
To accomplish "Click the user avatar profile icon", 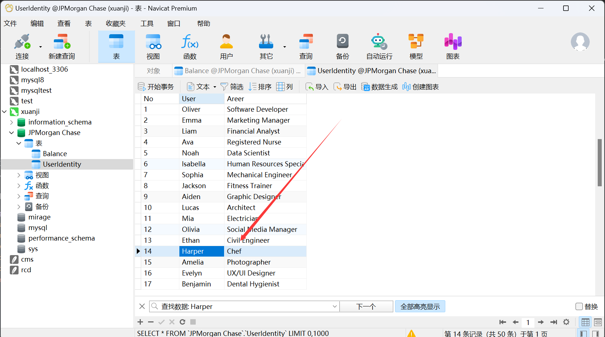I will 580,42.
